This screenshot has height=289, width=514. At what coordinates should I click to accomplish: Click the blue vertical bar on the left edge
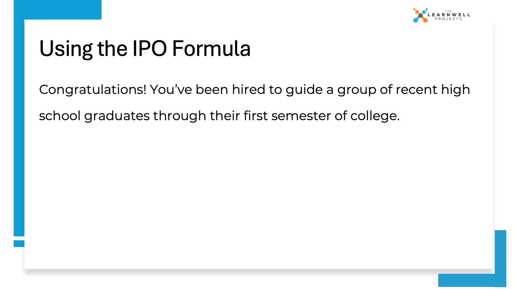[x=19, y=128]
